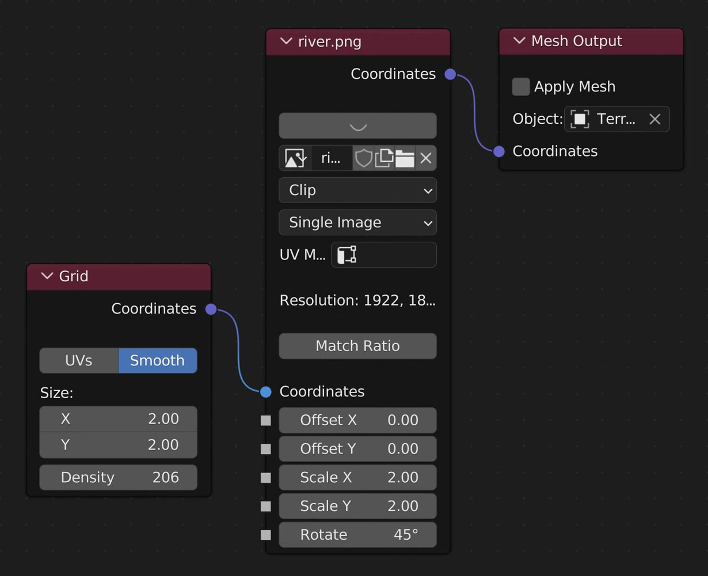The width and height of the screenshot is (708, 576).
Task: Toggle the fake user shield icon
Action: 363,158
